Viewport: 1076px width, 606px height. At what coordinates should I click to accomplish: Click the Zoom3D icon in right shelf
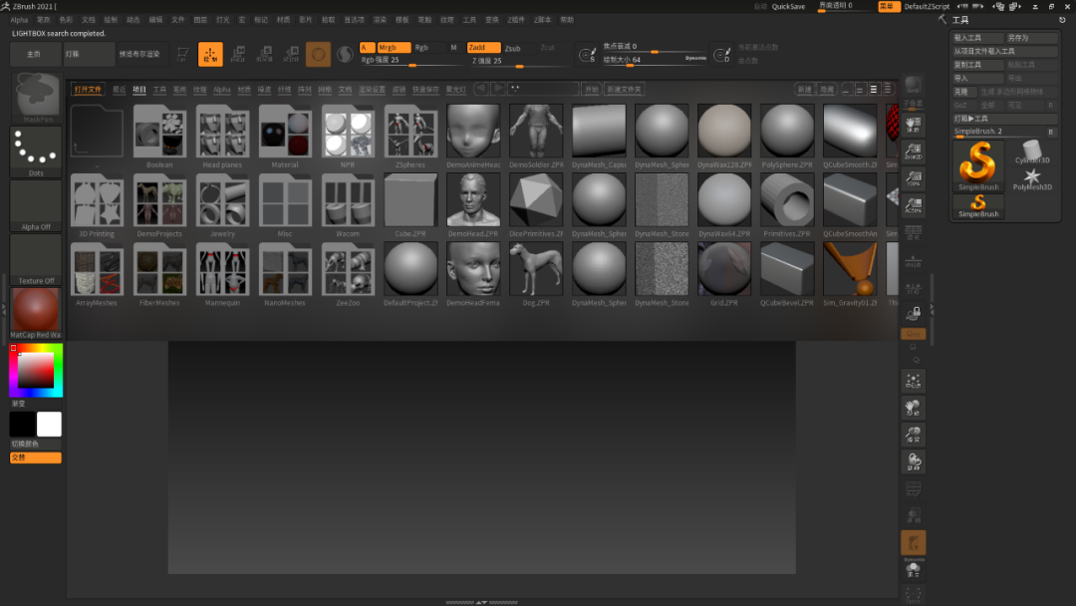913,436
